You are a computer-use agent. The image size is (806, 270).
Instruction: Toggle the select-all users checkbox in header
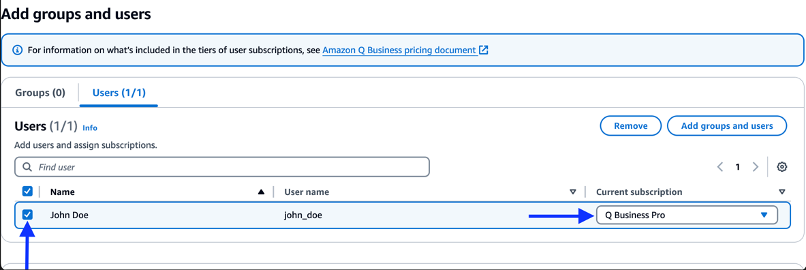[28, 192]
